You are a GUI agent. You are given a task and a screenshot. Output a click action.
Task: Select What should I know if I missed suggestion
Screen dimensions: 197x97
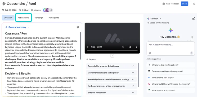pyautogui.click(x=171, y=84)
